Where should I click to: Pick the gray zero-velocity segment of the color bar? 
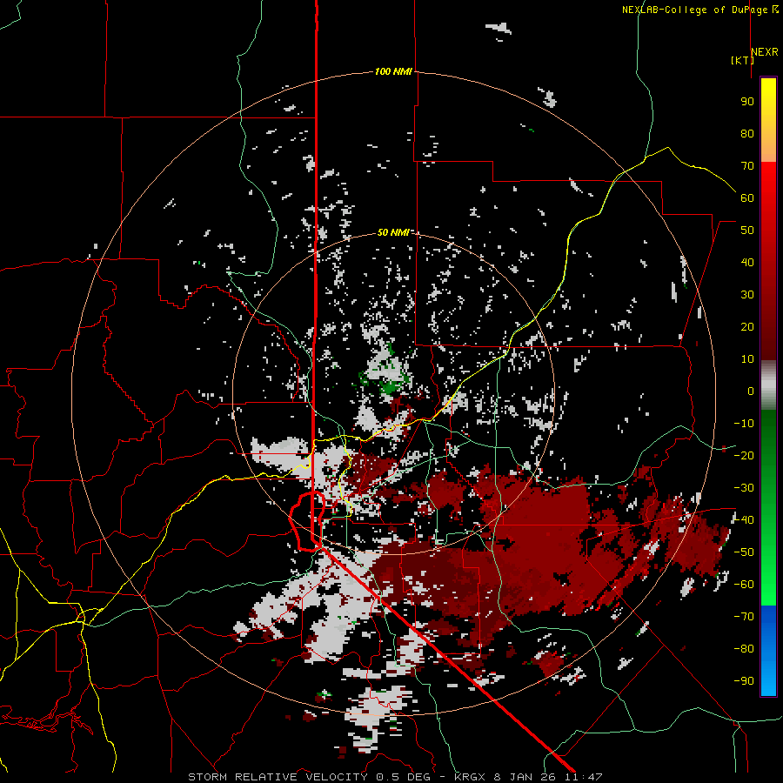click(768, 385)
